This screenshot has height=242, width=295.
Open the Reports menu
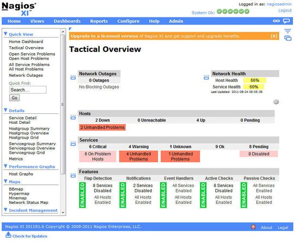tap(99, 21)
